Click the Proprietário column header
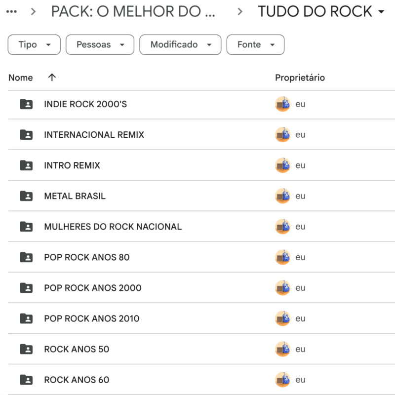Screen dimensions: 395x395 [x=300, y=78]
